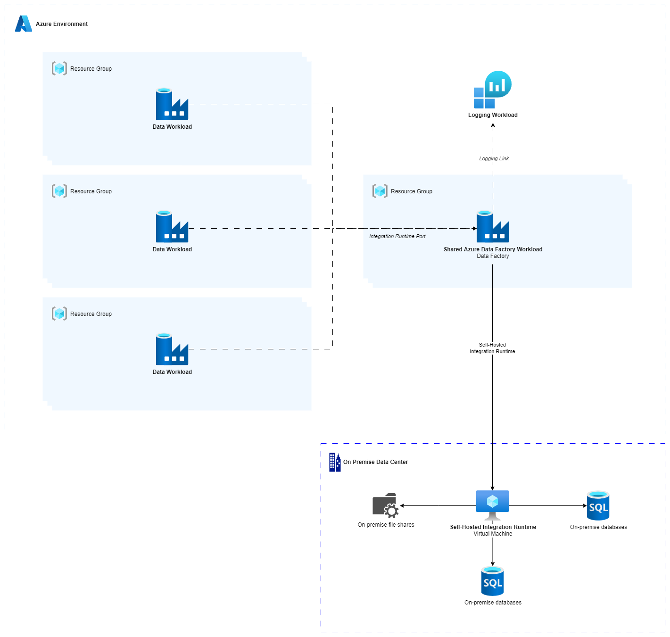This screenshot has width=670, height=637.
Task: Click Resource Group text beside Shared Data Factory
Action: tap(412, 191)
